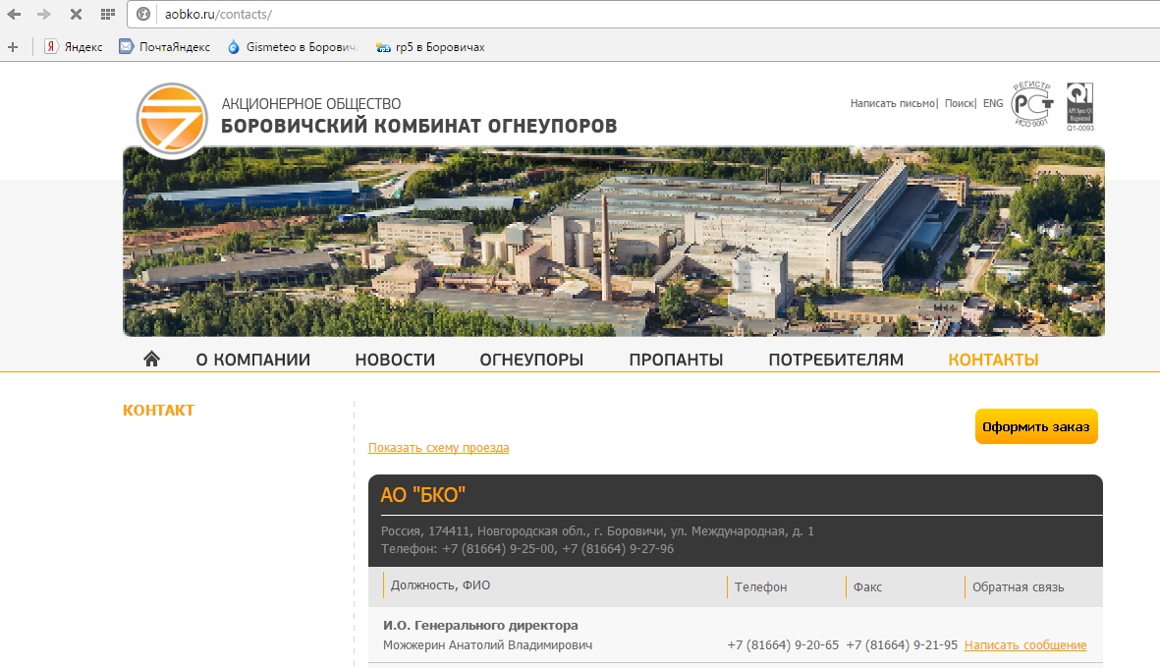Screen dimensions: 1160x668
Task: Click the Факс column header
Action: click(x=867, y=587)
